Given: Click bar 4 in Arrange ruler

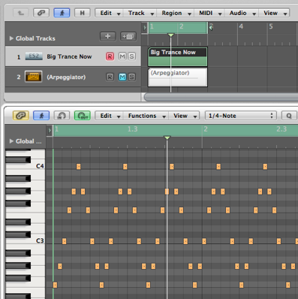Looking at the screenshot, I should pos(241,26).
